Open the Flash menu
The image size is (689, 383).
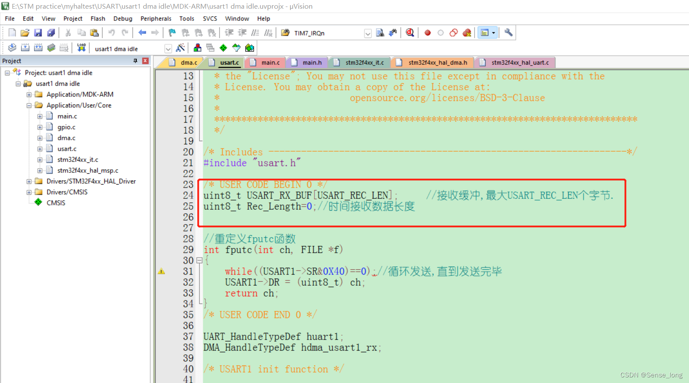pyautogui.click(x=98, y=19)
